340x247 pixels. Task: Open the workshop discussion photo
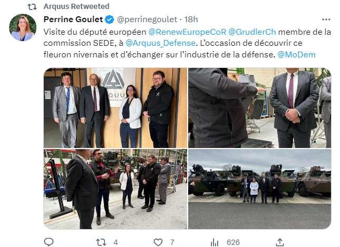115,189
